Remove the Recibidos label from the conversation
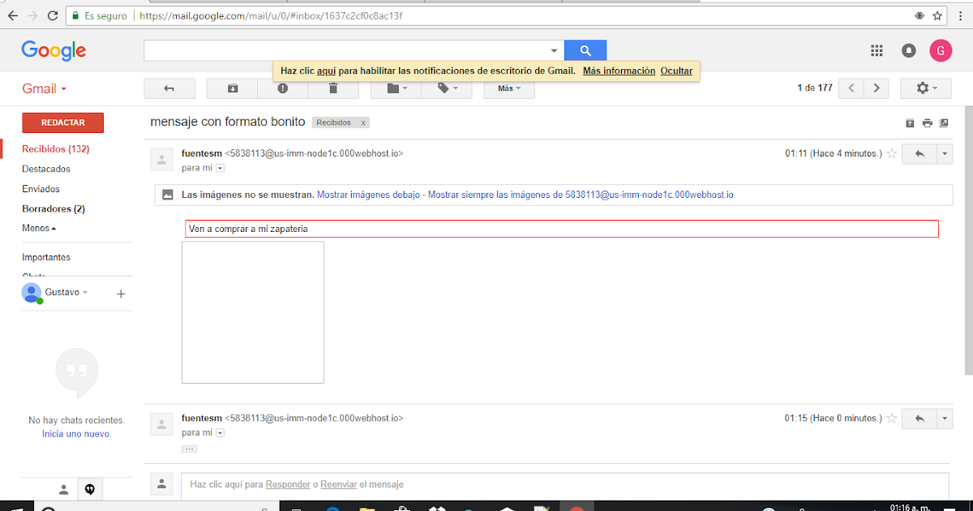 [x=364, y=122]
